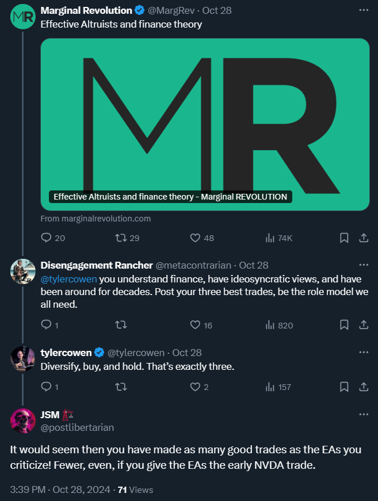378x501 pixels.
Task: Click the @tylercowen mention link
Action: (x=69, y=280)
